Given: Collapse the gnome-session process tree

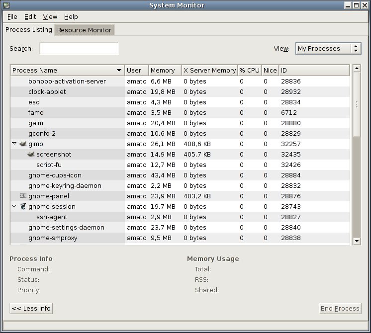Looking at the screenshot, I should (x=14, y=206).
